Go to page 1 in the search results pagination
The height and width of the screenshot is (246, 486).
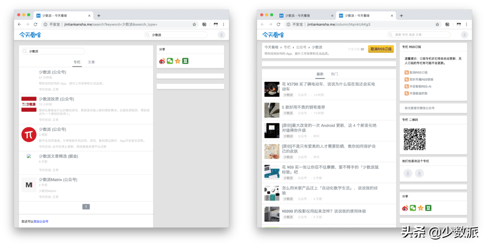pyautogui.click(x=86, y=207)
